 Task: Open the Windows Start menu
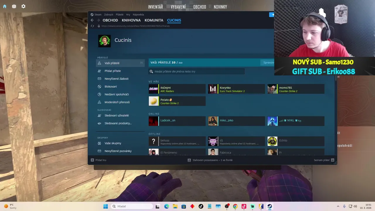[105, 206]
